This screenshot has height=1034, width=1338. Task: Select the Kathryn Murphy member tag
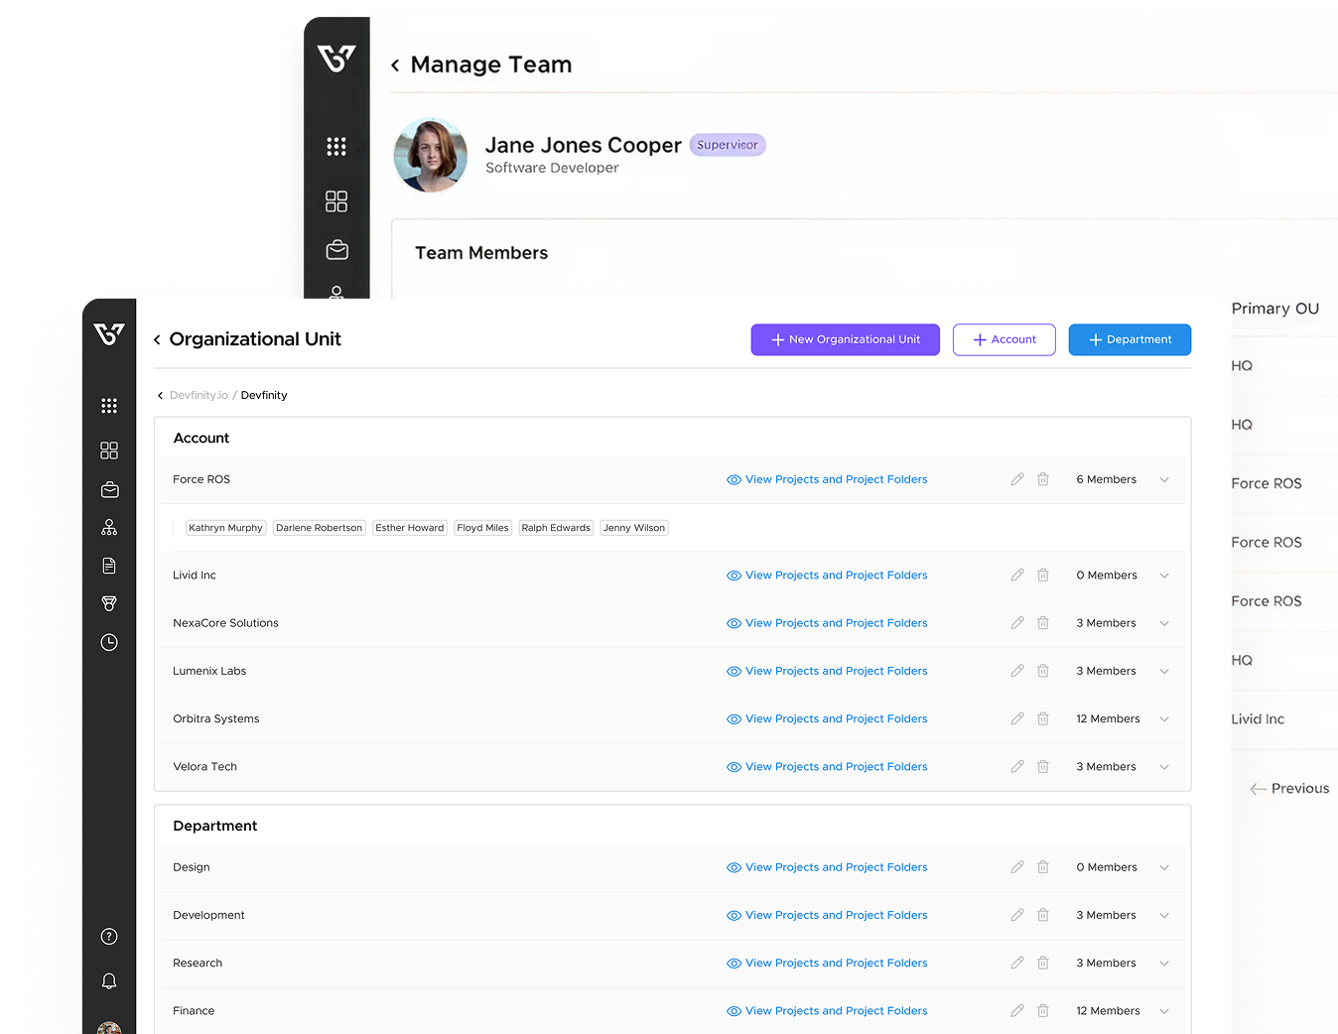(x=225, y=528)
